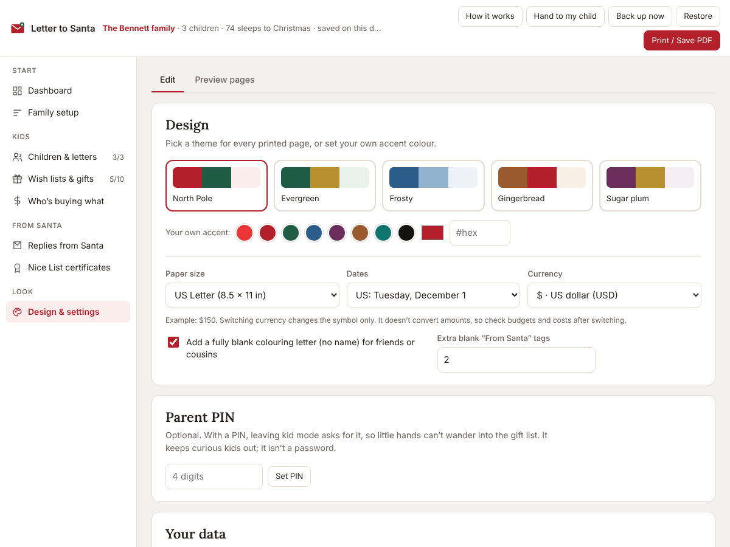This screenshot has width=730, height=547.
Task: Click the Set PIN button
Action: tap(289, 476)
